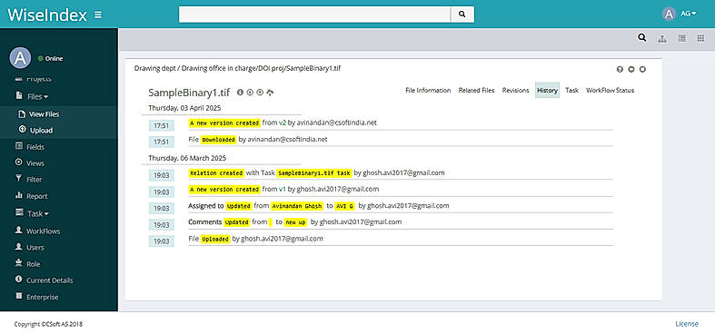Switch to the hierarchy tree view icon

point(662,39)
